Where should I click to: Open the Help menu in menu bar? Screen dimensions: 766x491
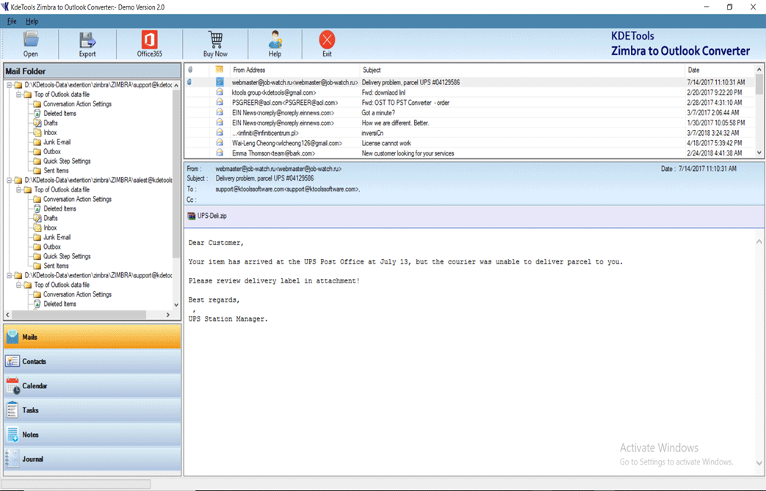tap(32, 21)
